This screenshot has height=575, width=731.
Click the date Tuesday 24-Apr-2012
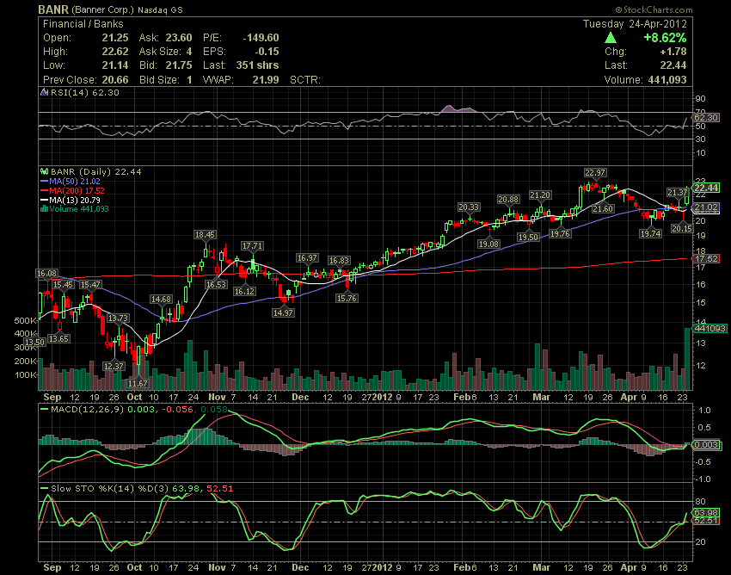point(635,24)
